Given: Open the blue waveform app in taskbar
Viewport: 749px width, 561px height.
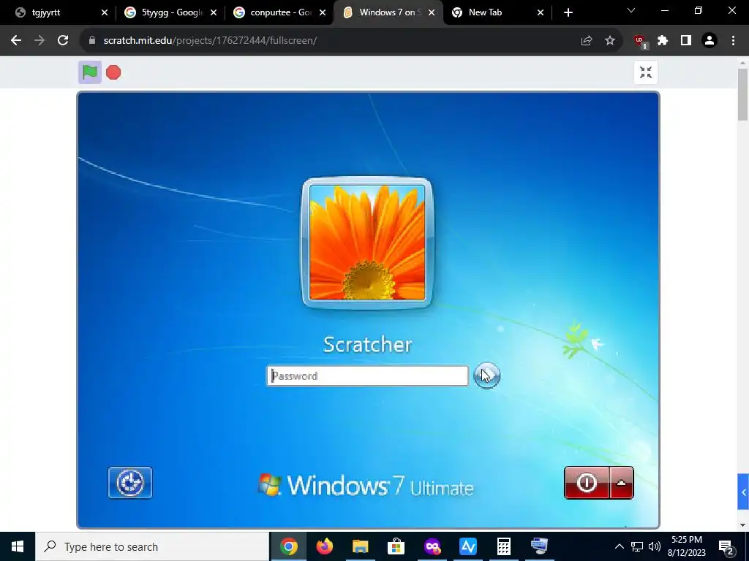Looking at the screenshot, I should [x=468, y=546].
